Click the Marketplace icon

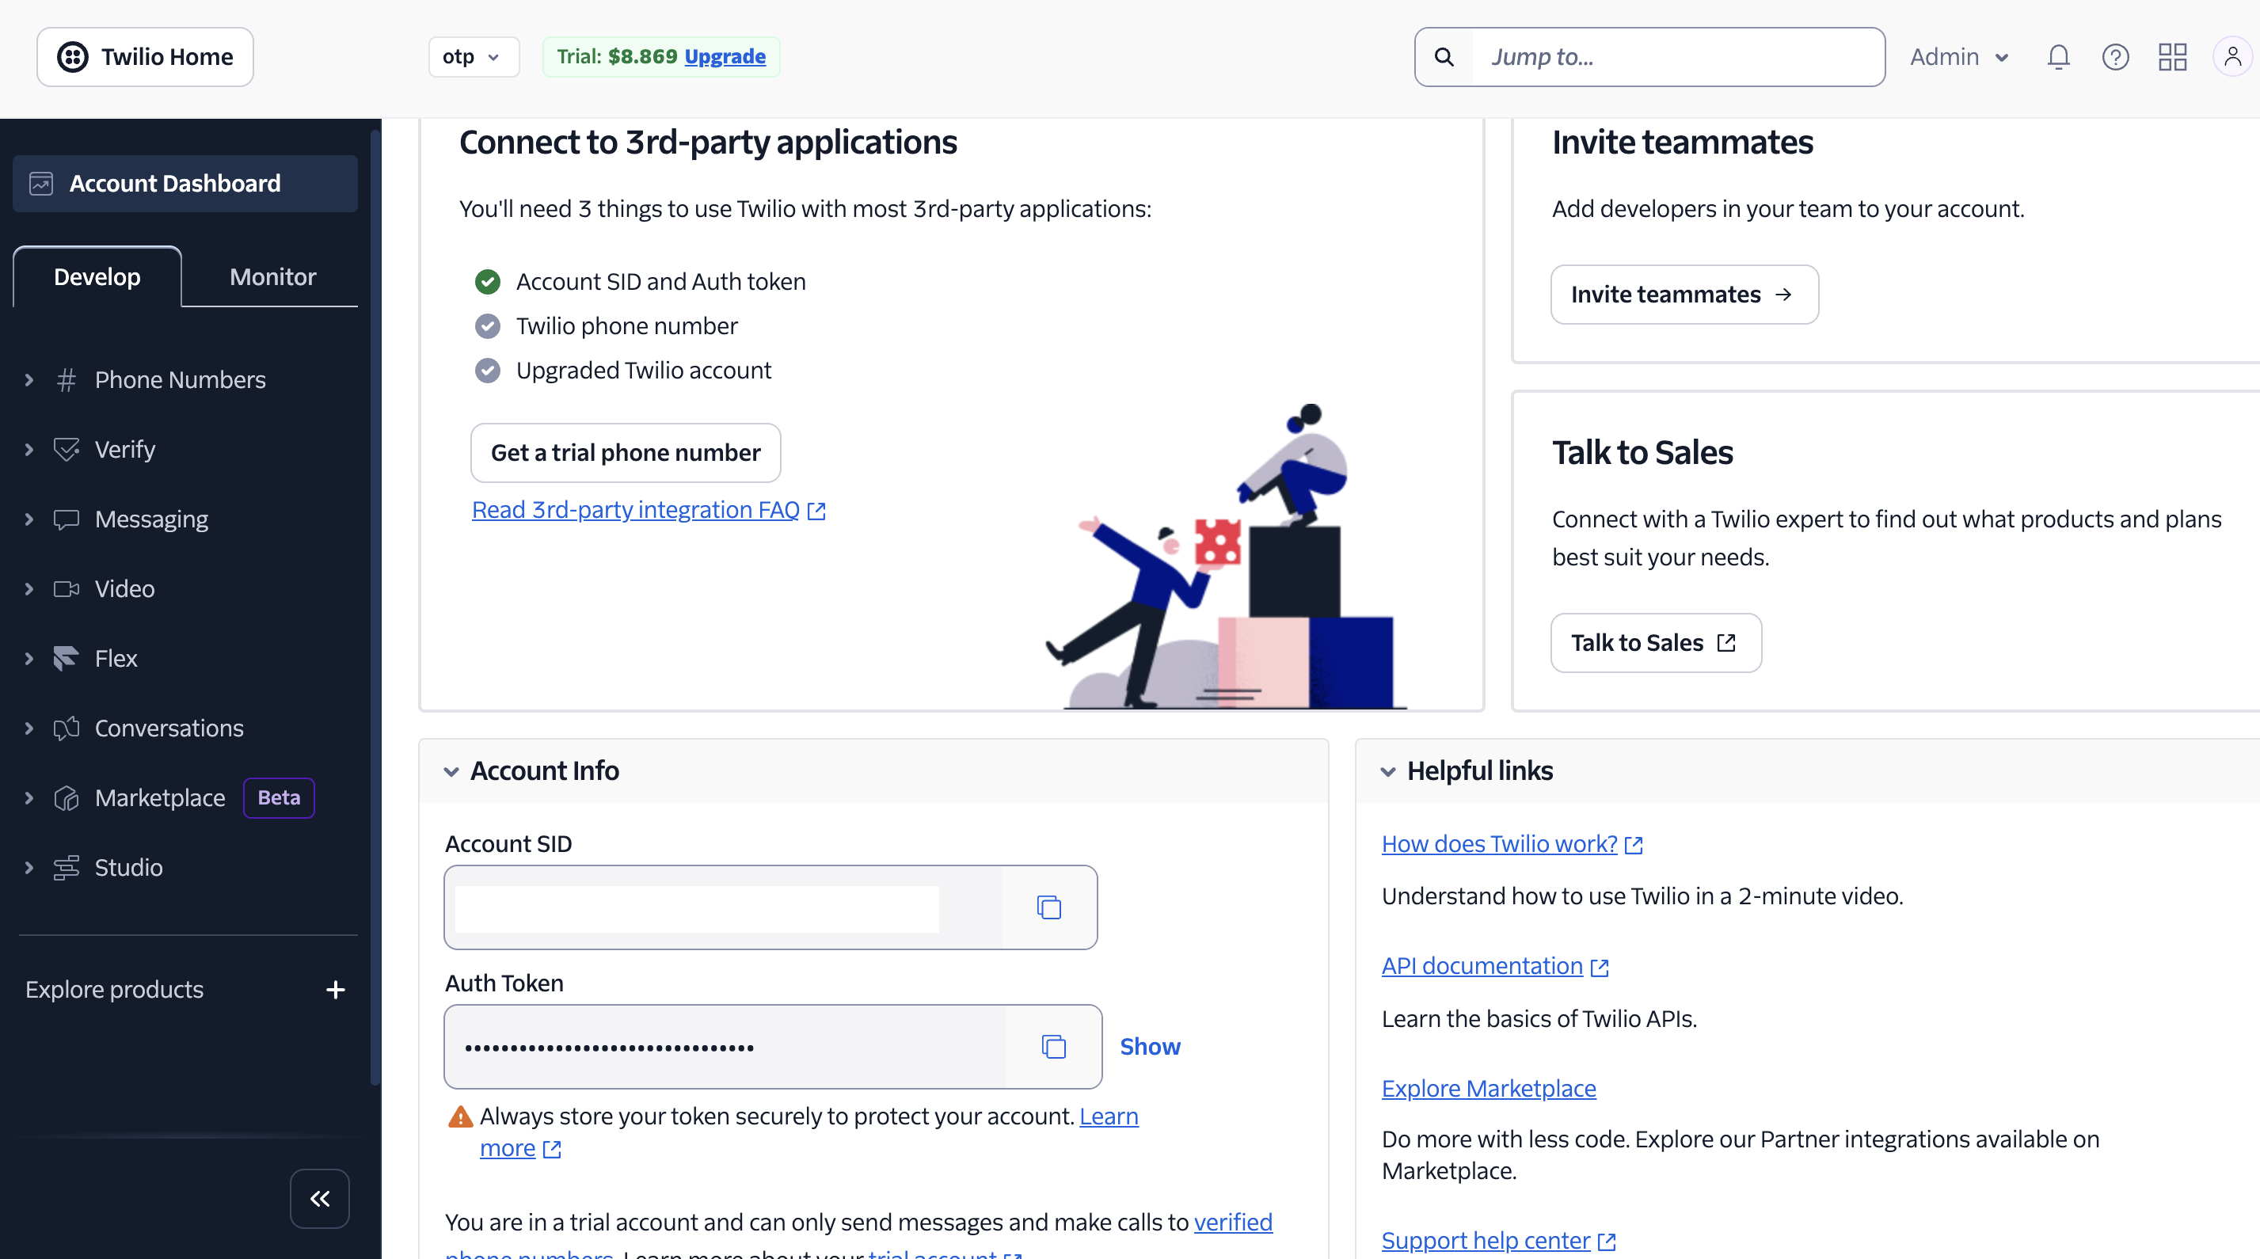(x=66, y=797)
